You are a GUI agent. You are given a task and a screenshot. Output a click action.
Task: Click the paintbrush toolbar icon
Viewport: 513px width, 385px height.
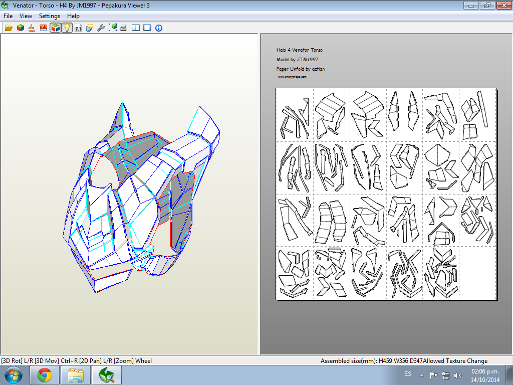[32, 28]
